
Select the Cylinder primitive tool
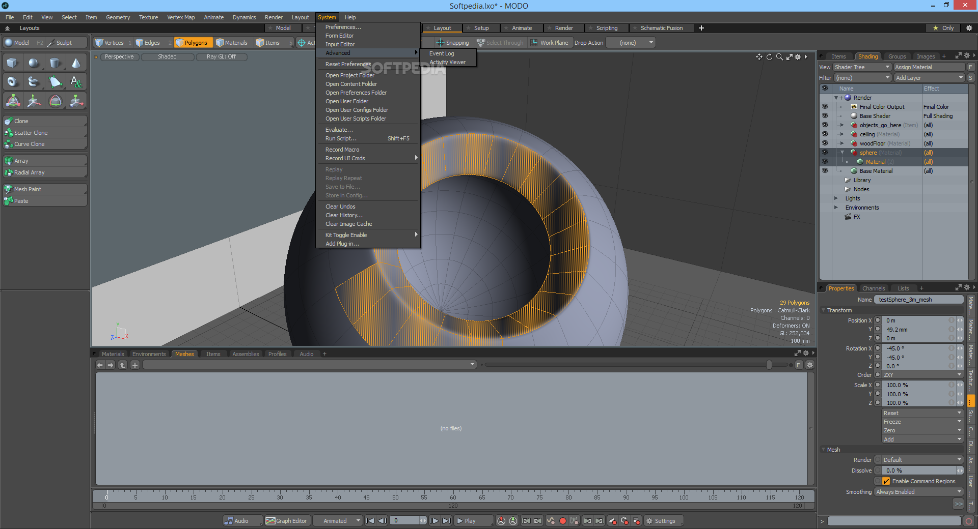point(55,63)
